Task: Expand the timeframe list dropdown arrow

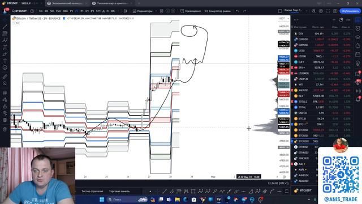Action: [x=118, y=11]
